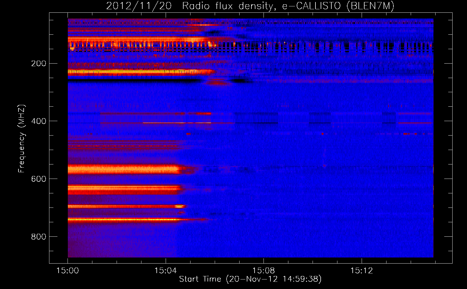This screenshot has width=467, height=289.
Task: Select the 15:04 time tick label
Action: [x=166, y=271]
